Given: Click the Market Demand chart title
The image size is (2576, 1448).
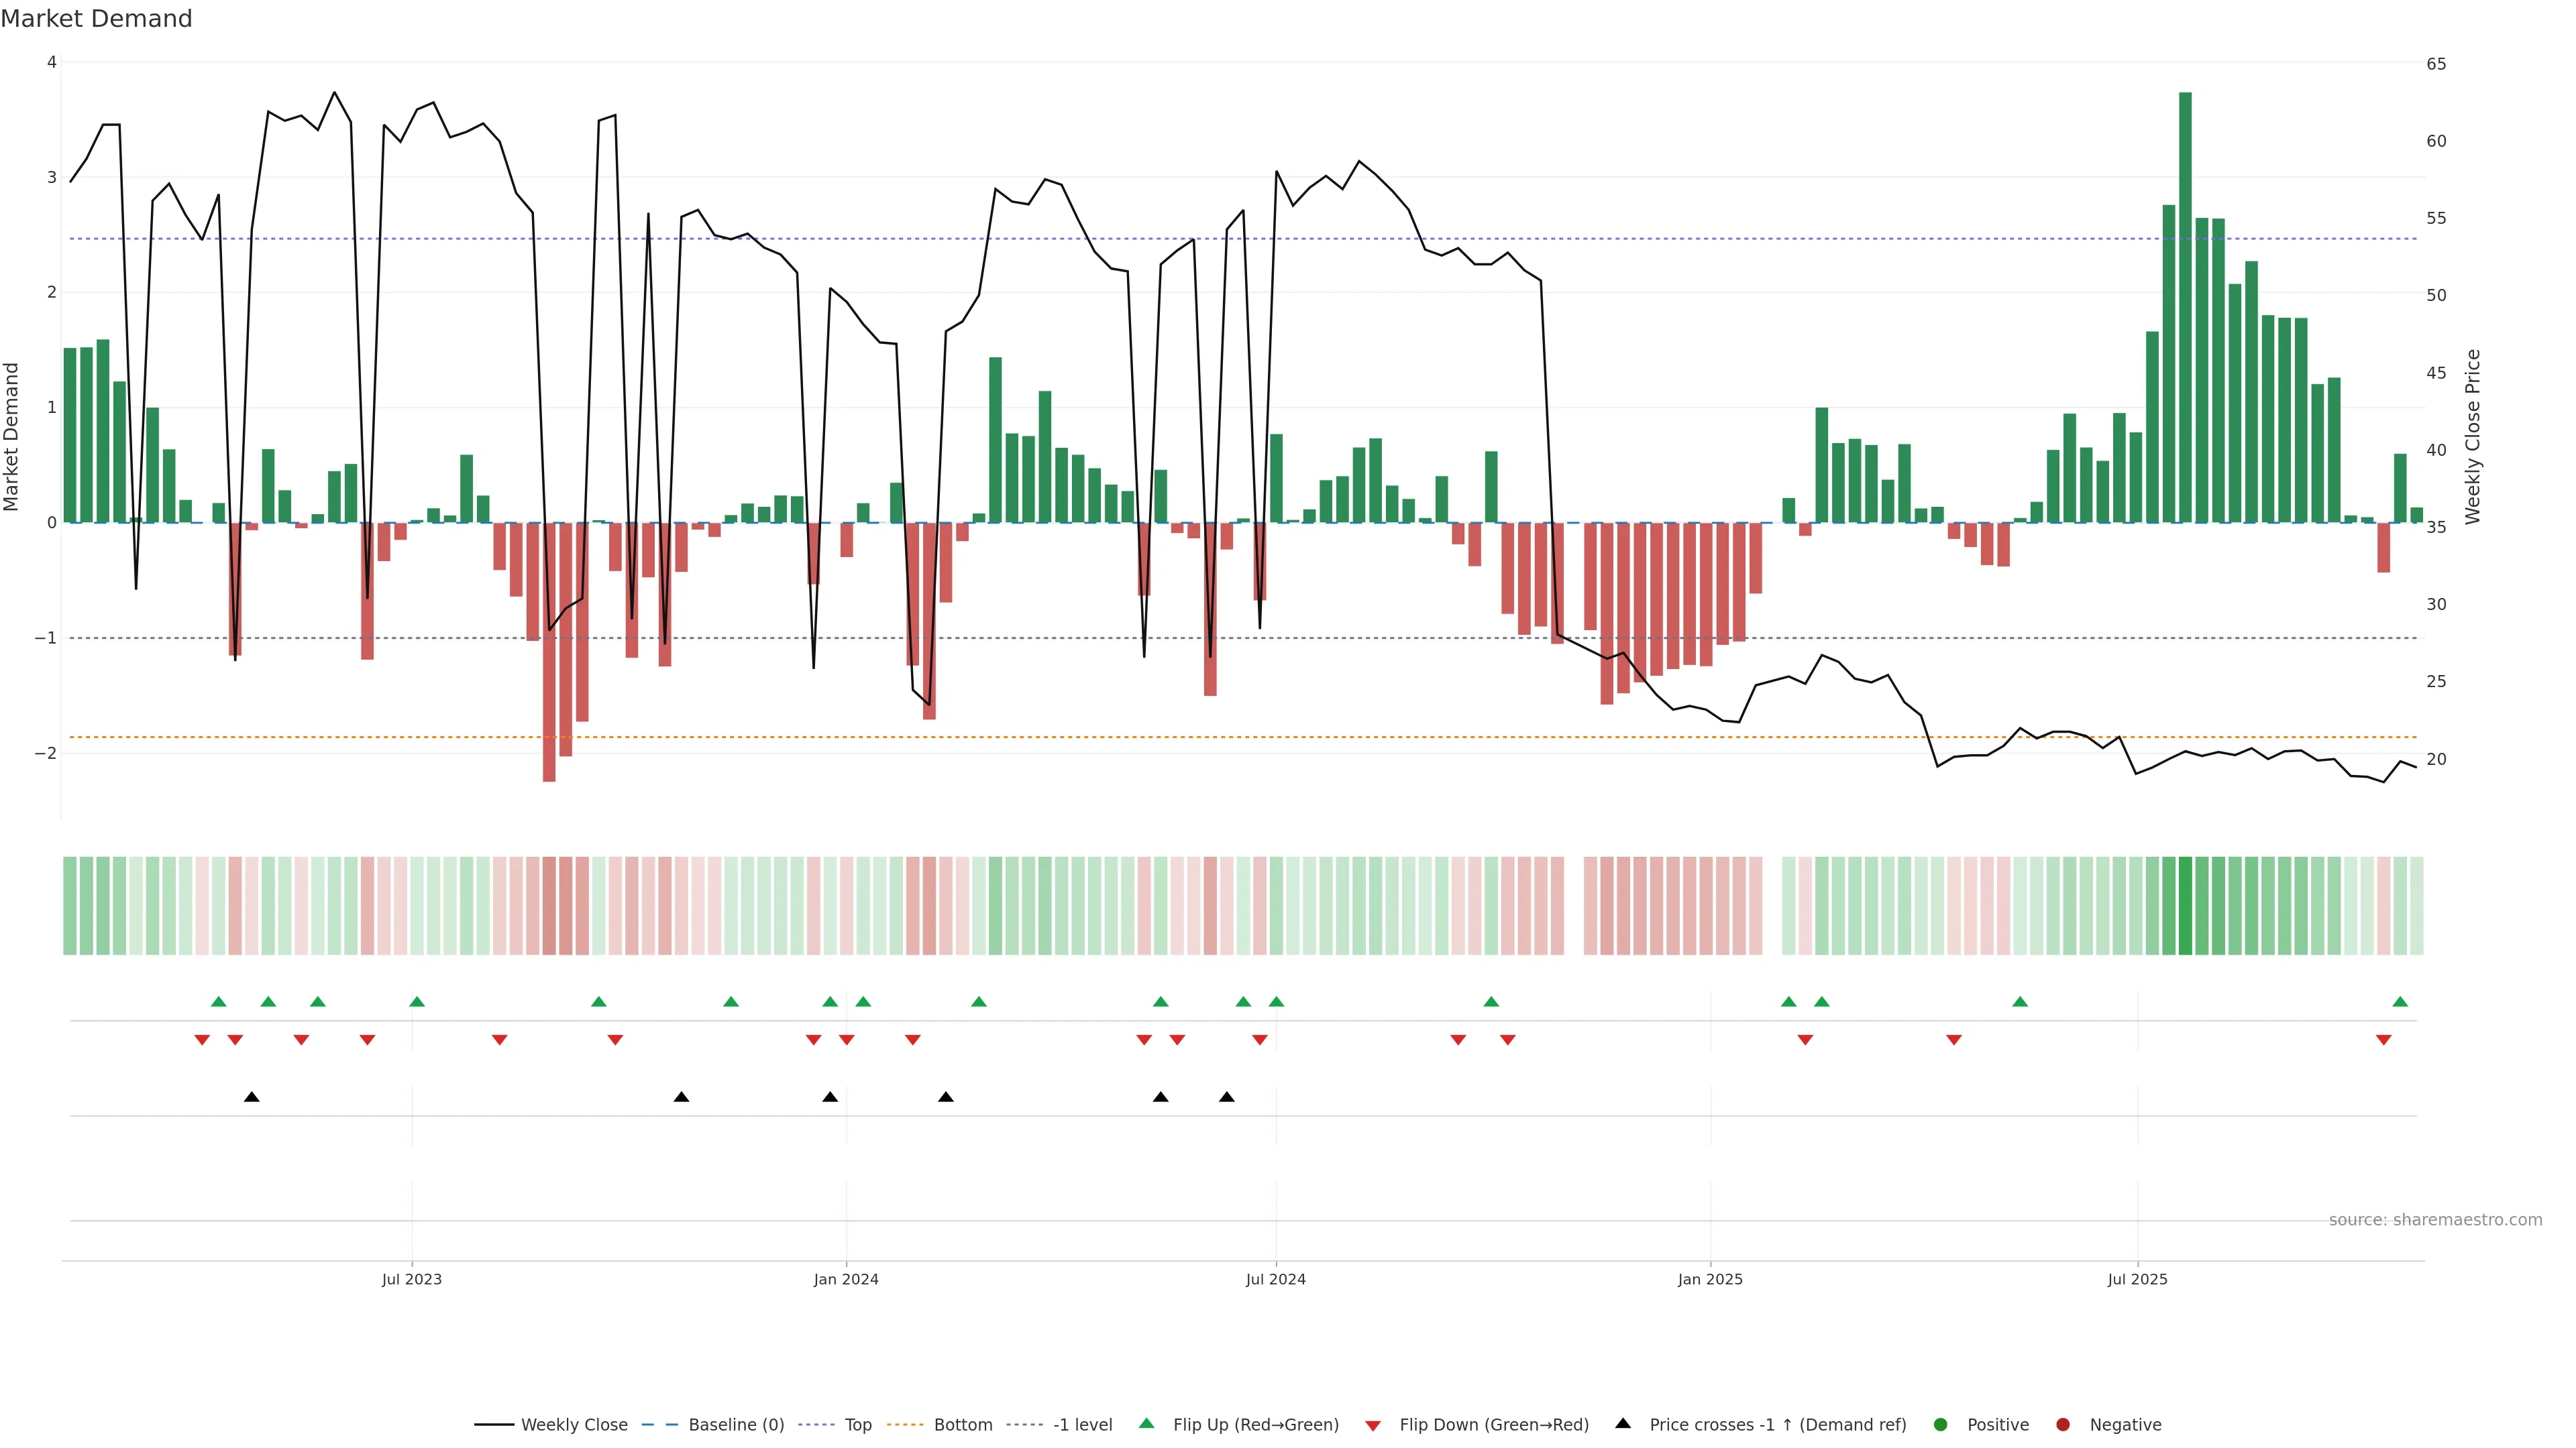Looking at the screenshot, I should 96,19.
